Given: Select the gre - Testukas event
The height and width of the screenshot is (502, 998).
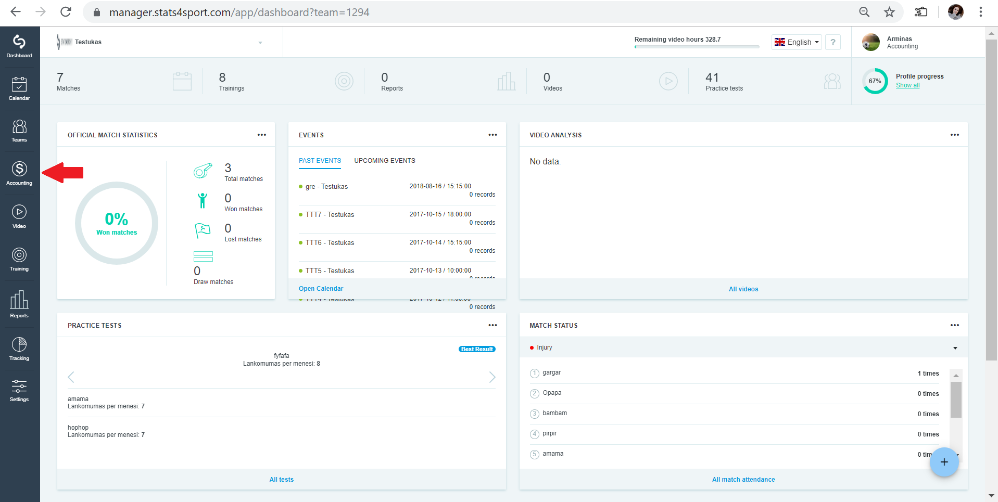Looking at the screenshot, I should coord(397,190).
